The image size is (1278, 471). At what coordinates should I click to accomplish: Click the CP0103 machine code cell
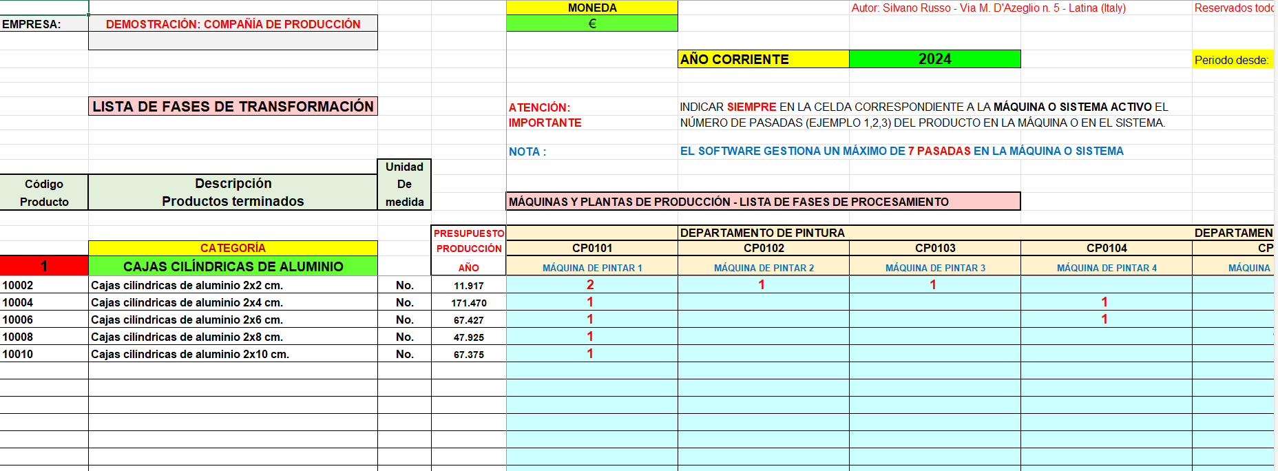[x=934, y=248]
